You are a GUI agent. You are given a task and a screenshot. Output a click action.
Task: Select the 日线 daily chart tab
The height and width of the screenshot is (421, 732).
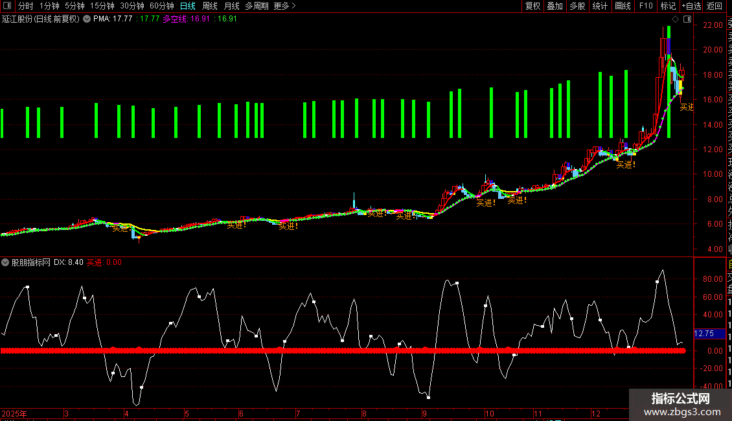click(x=188, y=6)
